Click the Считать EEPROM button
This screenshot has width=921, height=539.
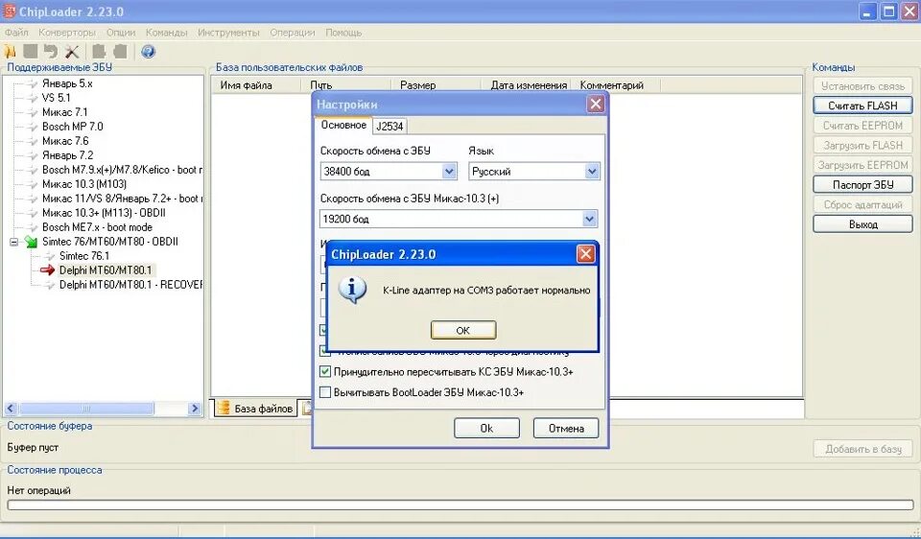862,125
